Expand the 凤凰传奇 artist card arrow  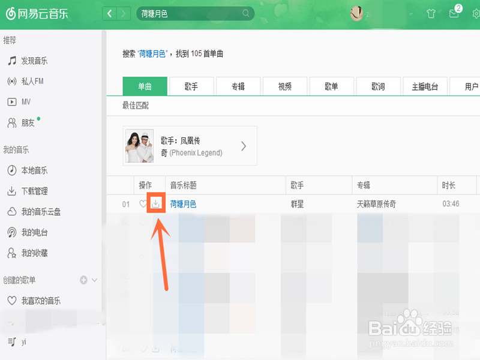pyautogui.click(x=243, y=145)
